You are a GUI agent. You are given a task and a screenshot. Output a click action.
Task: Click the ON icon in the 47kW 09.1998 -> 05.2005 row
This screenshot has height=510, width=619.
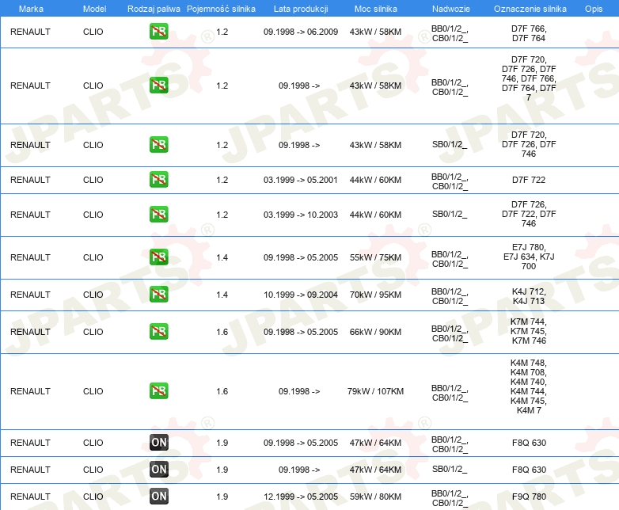(158, 443)
